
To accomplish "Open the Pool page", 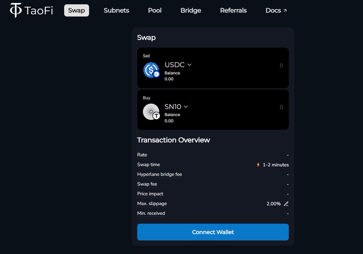I will tap(155, 10).
